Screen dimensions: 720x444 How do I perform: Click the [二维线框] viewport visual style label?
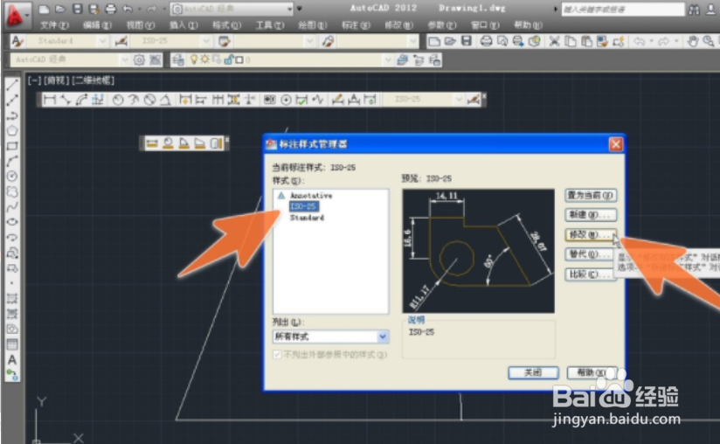click(93, 80)
